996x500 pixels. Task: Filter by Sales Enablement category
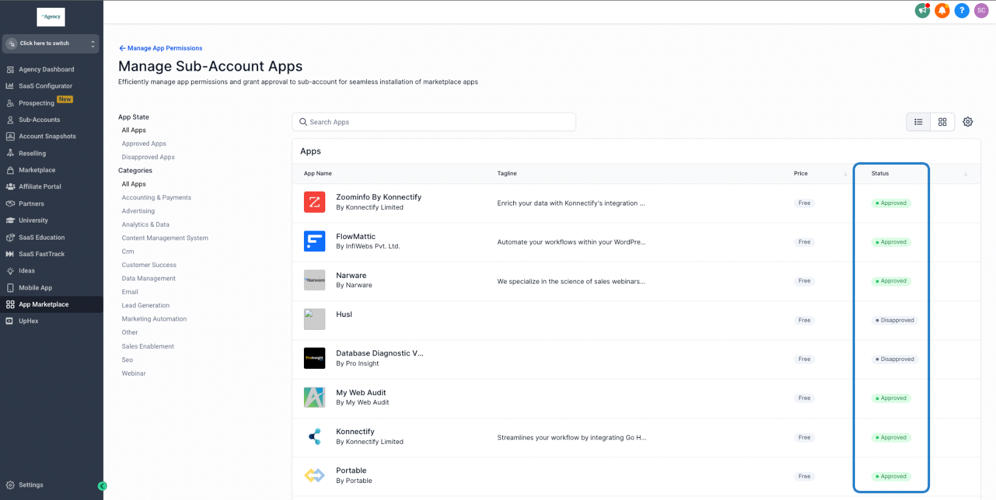(x=148, y=346)
